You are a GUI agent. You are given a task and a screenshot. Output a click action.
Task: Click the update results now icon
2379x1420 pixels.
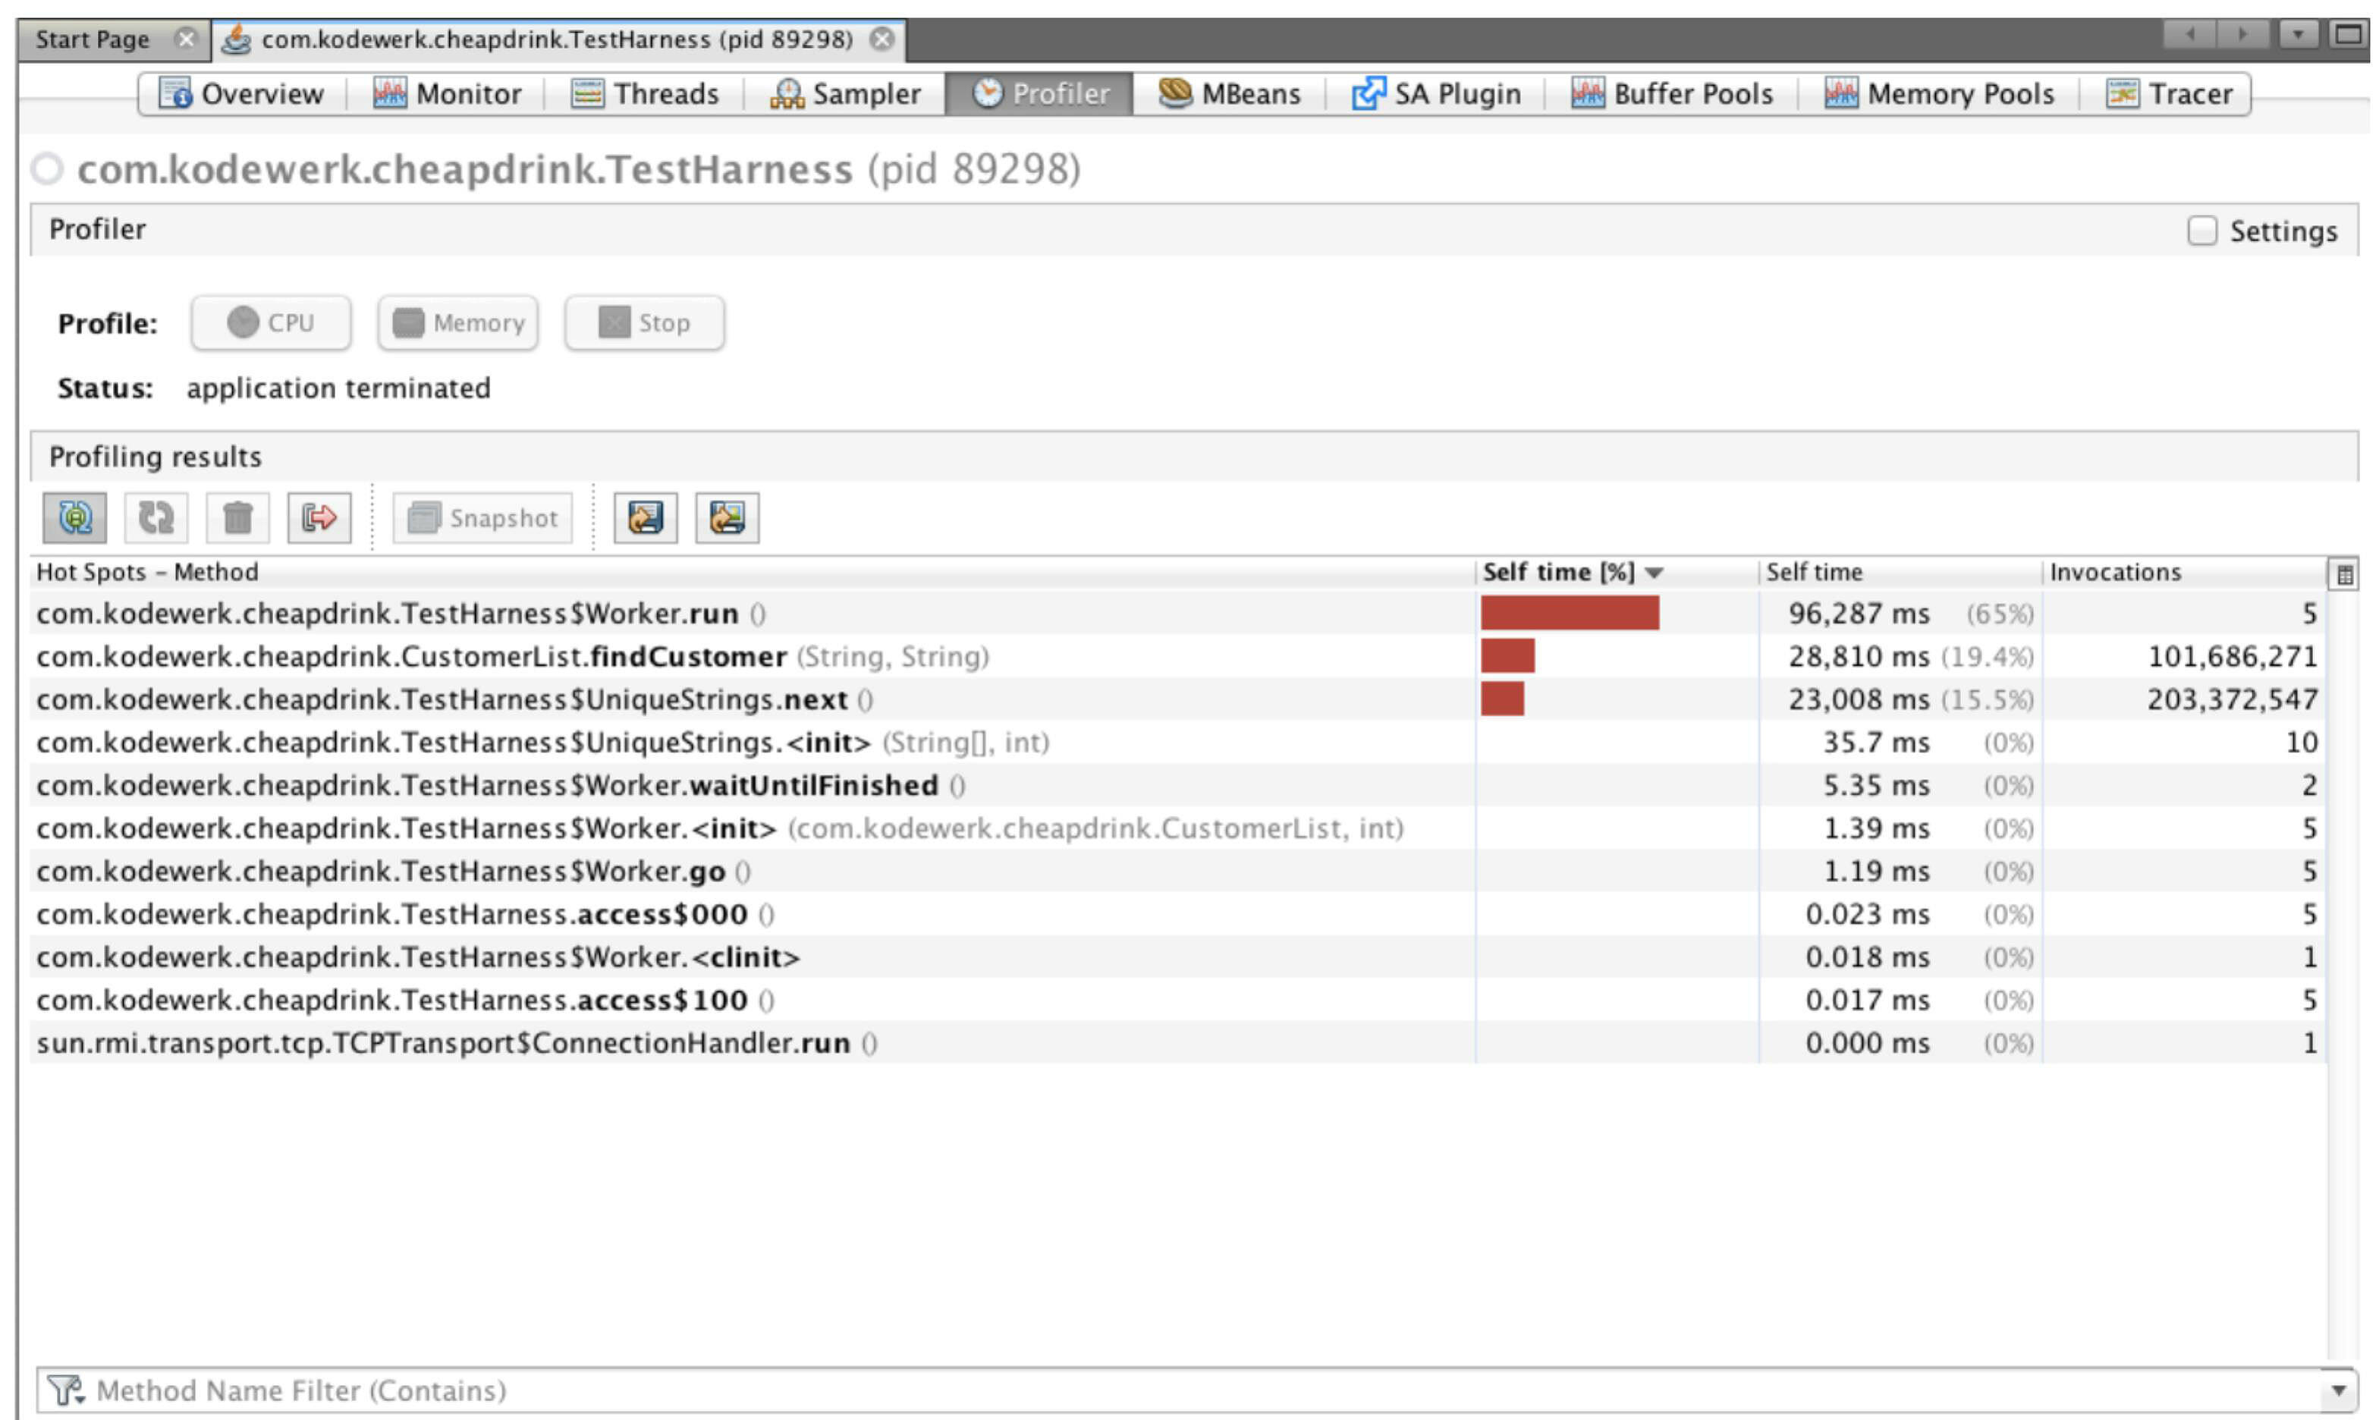(x=156, y=517)
